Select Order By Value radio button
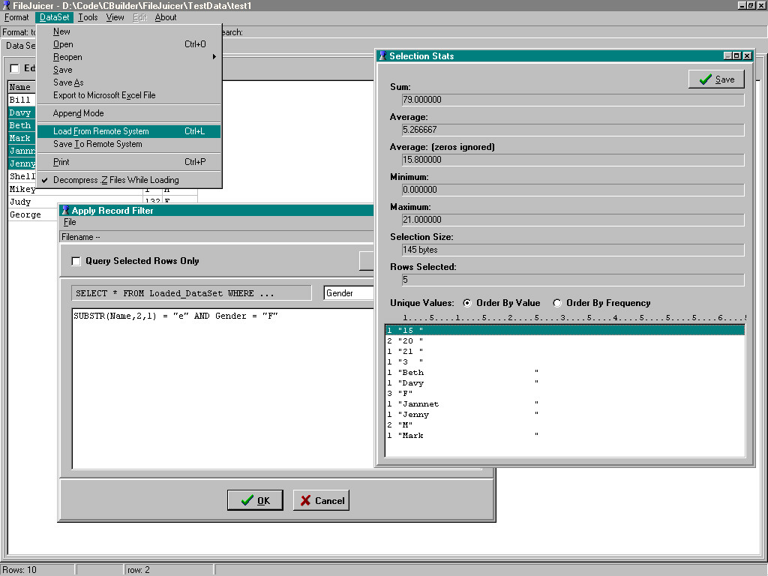 click(x=466, y=303)
